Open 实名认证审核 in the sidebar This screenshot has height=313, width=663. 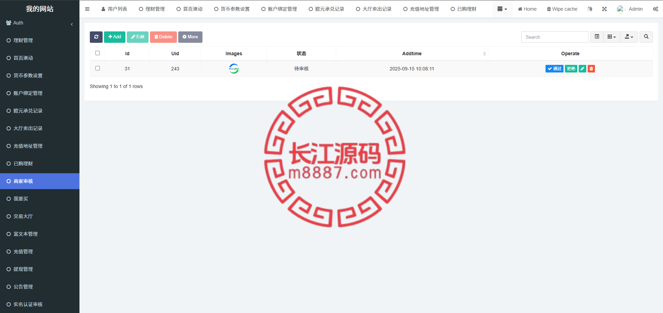(x=40, y=304)
